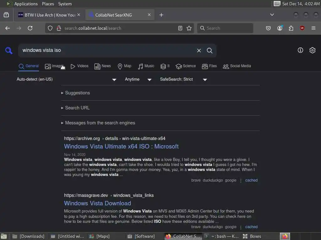Click the Firefox toolbar Search box
The height and width of the screenshot is (240, 321).
point(225,28)
